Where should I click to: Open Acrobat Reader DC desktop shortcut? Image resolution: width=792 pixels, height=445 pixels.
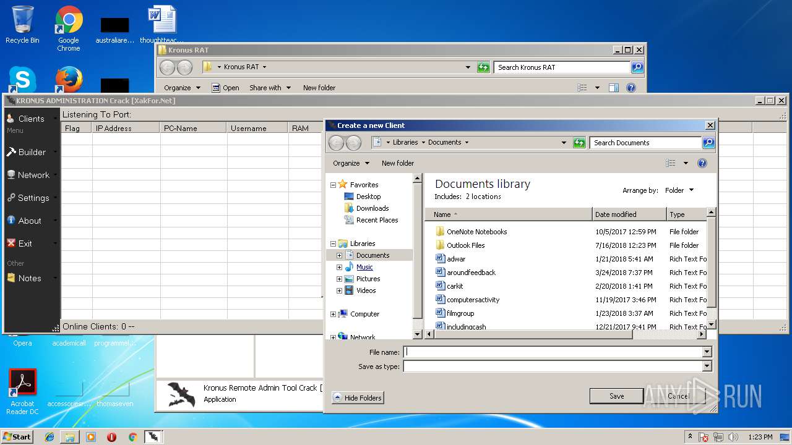coord(22,392)
